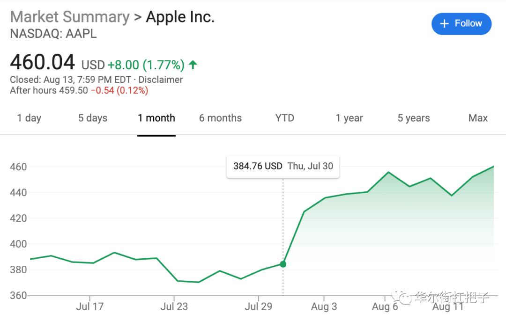Select the 5 years tab
This screenshot has height=320, width=506.
coord(414,118)
